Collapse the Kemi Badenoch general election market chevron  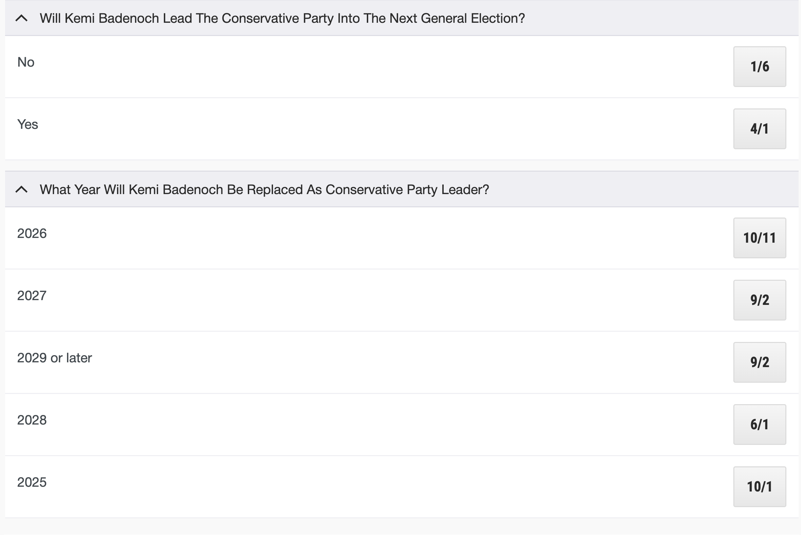tap(21, 18)
